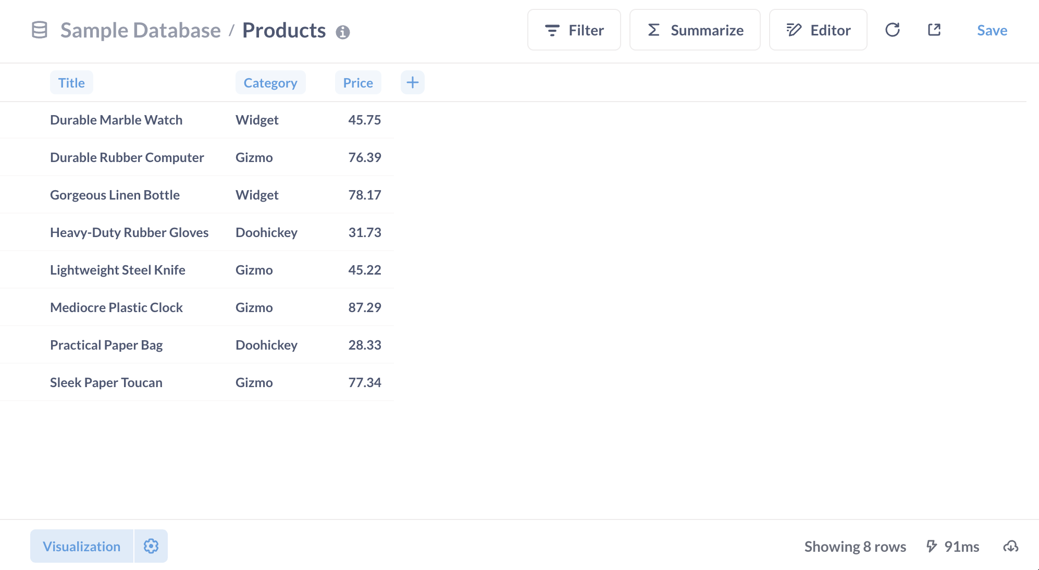Screen dimensions: 1039x570
Task: Open the Title column header menu
Action: click(71, 82)
